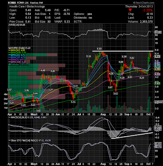Click the 3.44 price annotation
163x166 pixels.
click(x=35, y=93)
